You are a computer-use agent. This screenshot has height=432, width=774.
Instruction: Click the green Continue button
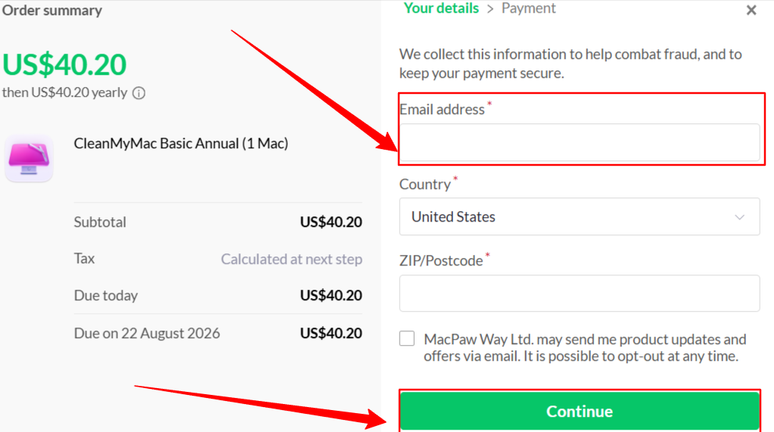[580, 411]
